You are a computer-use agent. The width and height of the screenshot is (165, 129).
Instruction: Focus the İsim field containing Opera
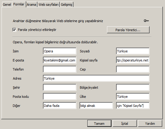(x=60, y=51)
